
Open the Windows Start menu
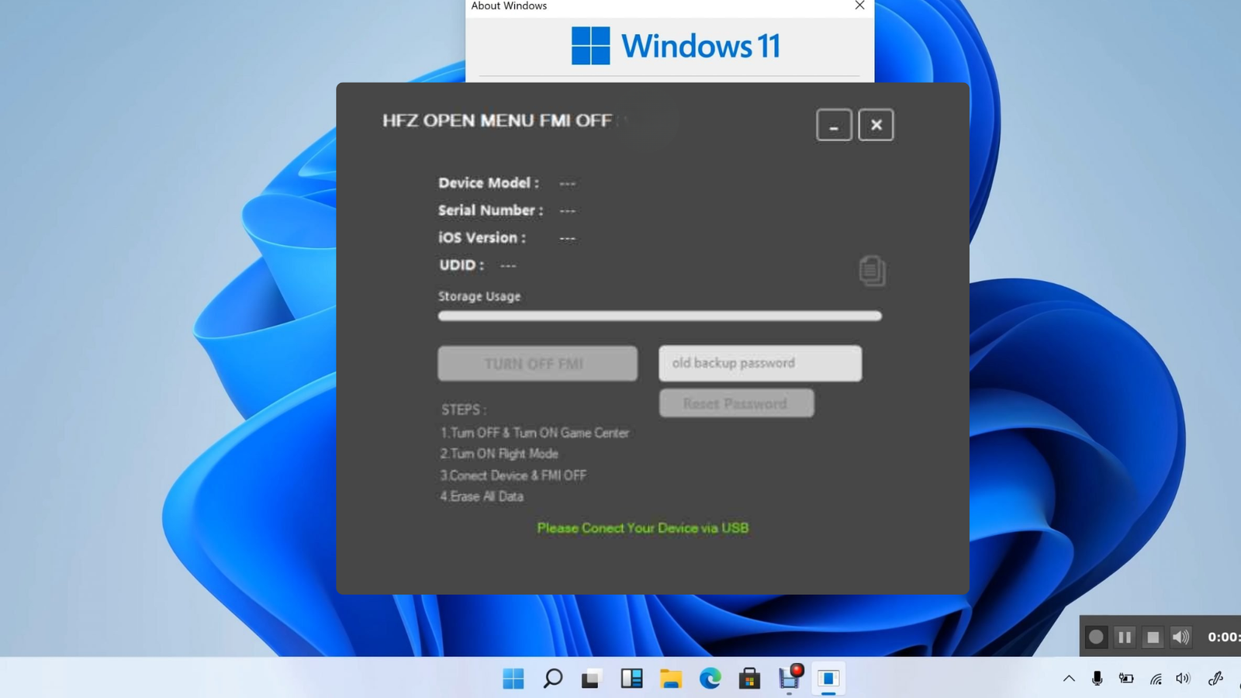pos(513,679)
